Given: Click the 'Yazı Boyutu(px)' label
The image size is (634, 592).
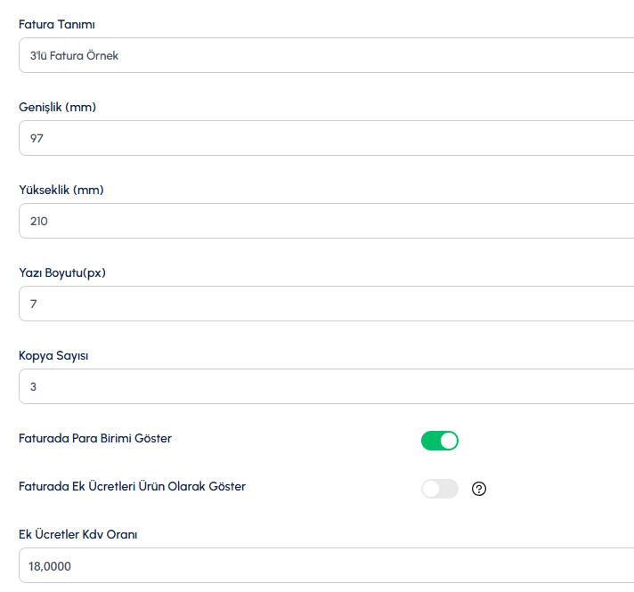Looking at the screenshot, I should point(62,272).
